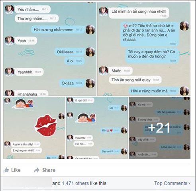Click the Like thumbs-up icon
Viewport: 196px width, 191px height.
[x=6, y=170]
